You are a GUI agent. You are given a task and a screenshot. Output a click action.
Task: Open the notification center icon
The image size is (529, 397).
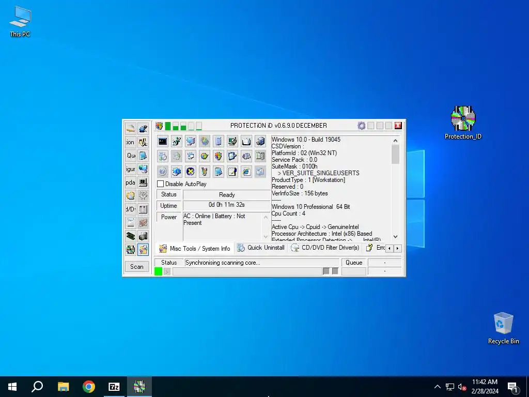[513, 387]
